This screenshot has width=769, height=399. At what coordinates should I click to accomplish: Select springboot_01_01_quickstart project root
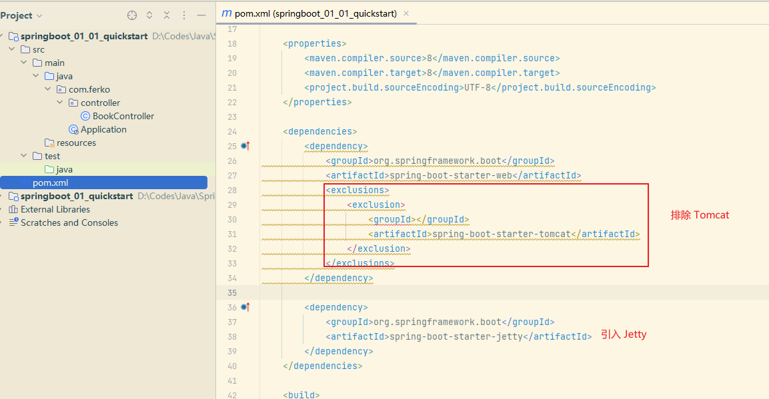pos(84,36)
